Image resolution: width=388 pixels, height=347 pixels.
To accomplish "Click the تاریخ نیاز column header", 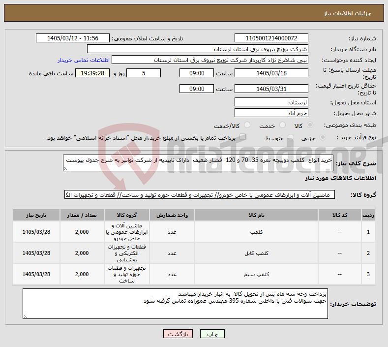I will tap(36, 215).
